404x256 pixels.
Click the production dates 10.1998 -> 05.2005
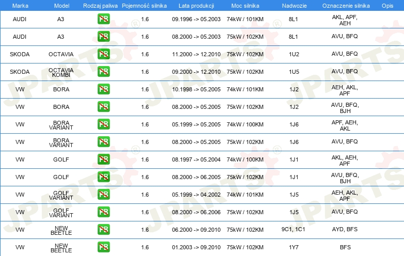pyautogui.click(x=196, y=89)
